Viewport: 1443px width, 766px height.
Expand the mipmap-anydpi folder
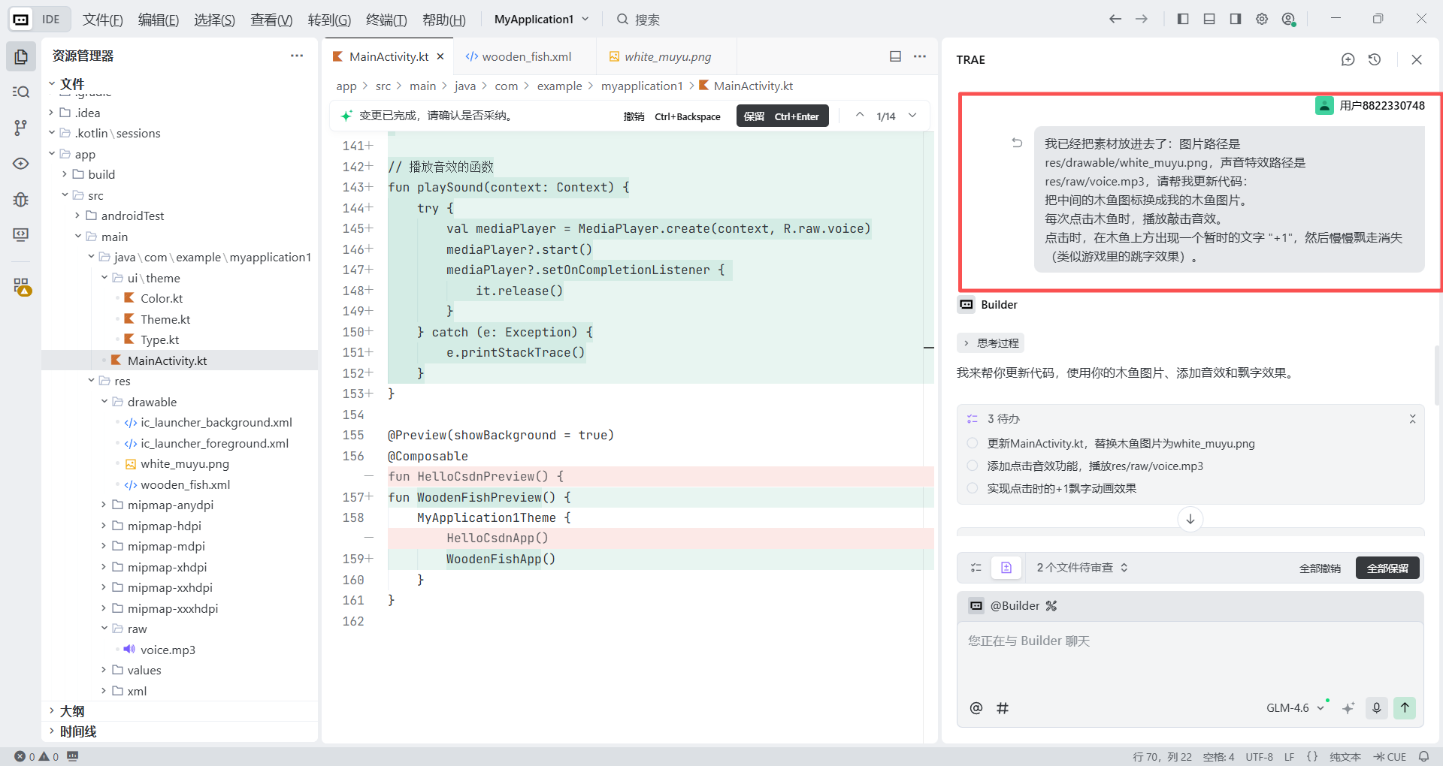coord(170,505)
